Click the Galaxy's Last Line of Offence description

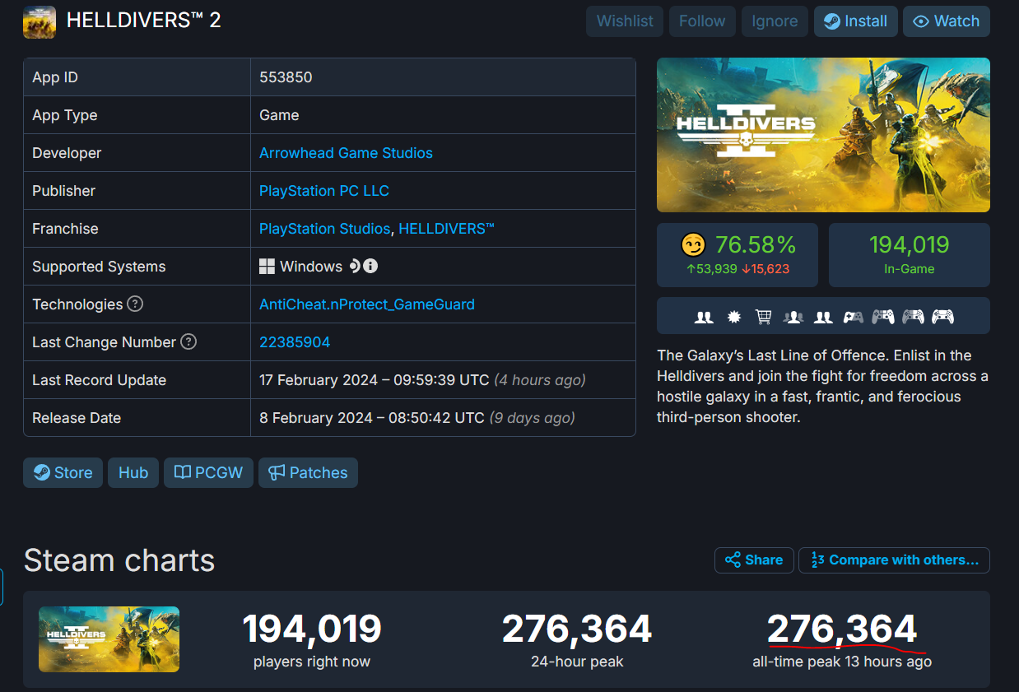coord(823,386)
